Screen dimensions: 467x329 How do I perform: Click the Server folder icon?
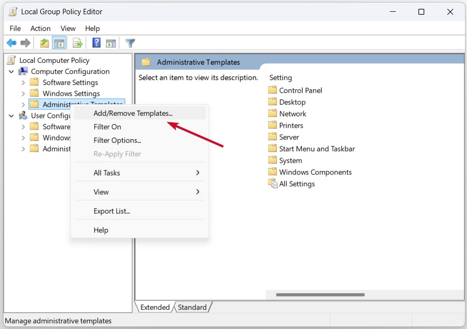[272, 137]
